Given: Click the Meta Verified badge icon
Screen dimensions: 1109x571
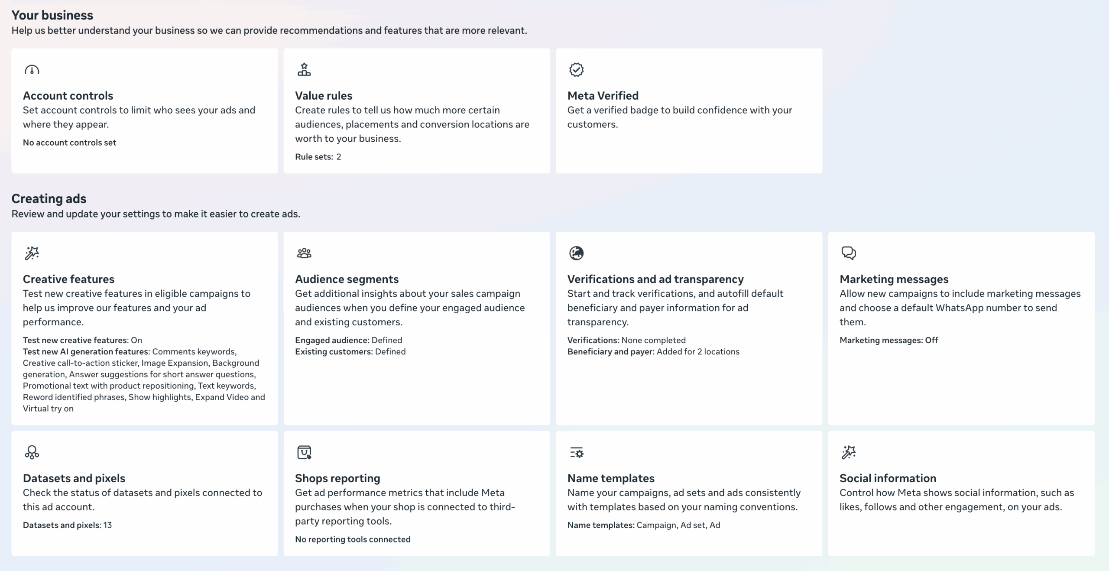Looking at the screenshot, I should [x=576, y=69].
